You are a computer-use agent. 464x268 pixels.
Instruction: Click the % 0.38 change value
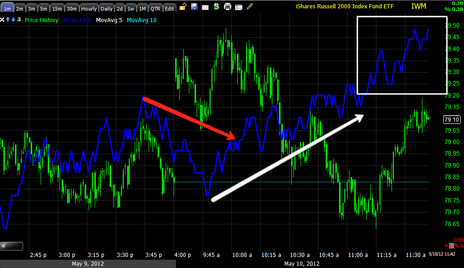[454, 9]
